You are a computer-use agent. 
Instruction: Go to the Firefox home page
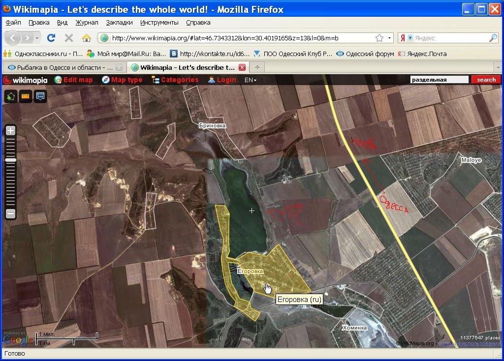tap(87, 38)
